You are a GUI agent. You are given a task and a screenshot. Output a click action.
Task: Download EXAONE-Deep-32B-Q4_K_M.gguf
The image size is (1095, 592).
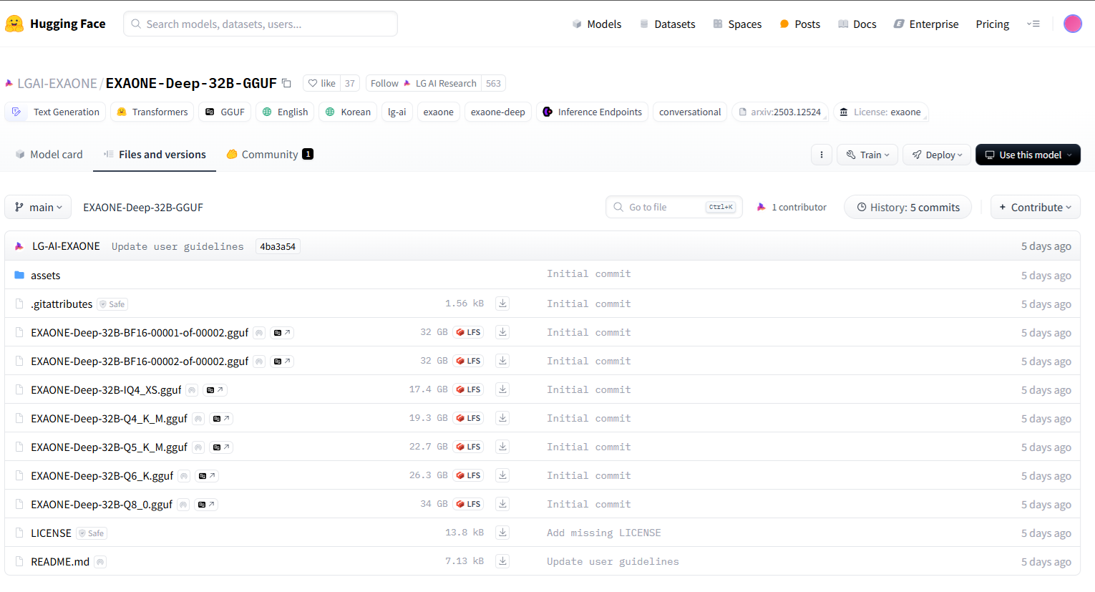point(503,418)
